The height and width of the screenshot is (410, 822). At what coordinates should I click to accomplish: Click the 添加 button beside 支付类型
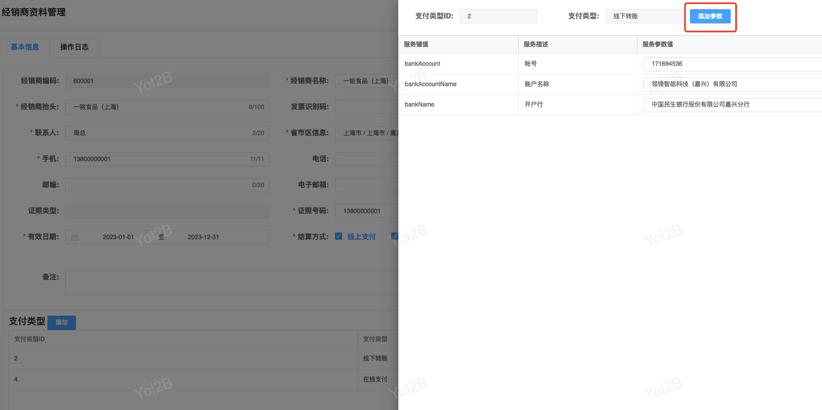(x=62, y=322)
